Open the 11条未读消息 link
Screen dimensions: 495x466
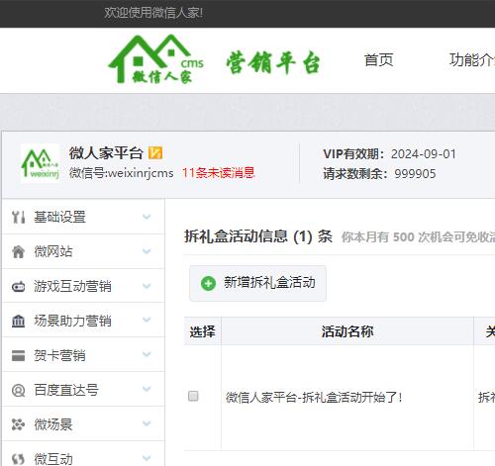219,173
